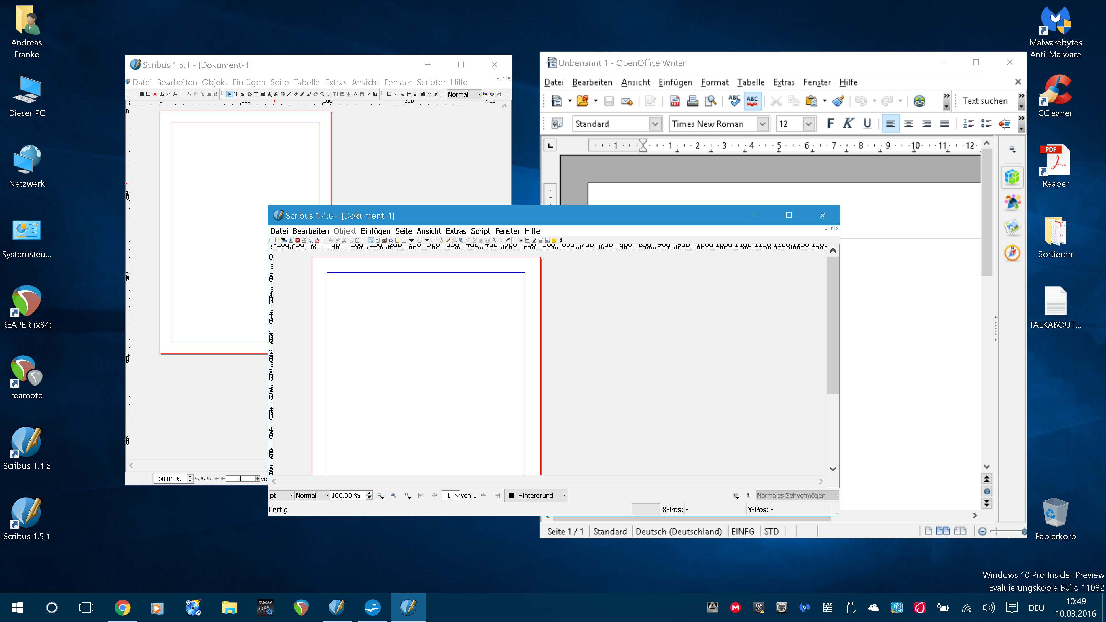Open Einfügen menu in Scribus 1.4.6
1106x622 pixels.
coord(375,231)
